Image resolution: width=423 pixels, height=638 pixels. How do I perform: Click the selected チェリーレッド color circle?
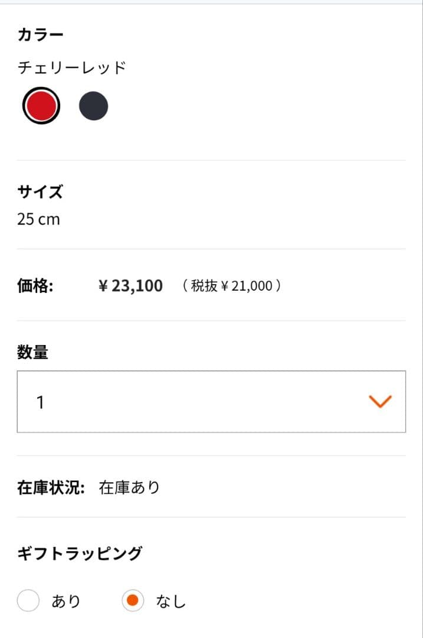point(40,105)
